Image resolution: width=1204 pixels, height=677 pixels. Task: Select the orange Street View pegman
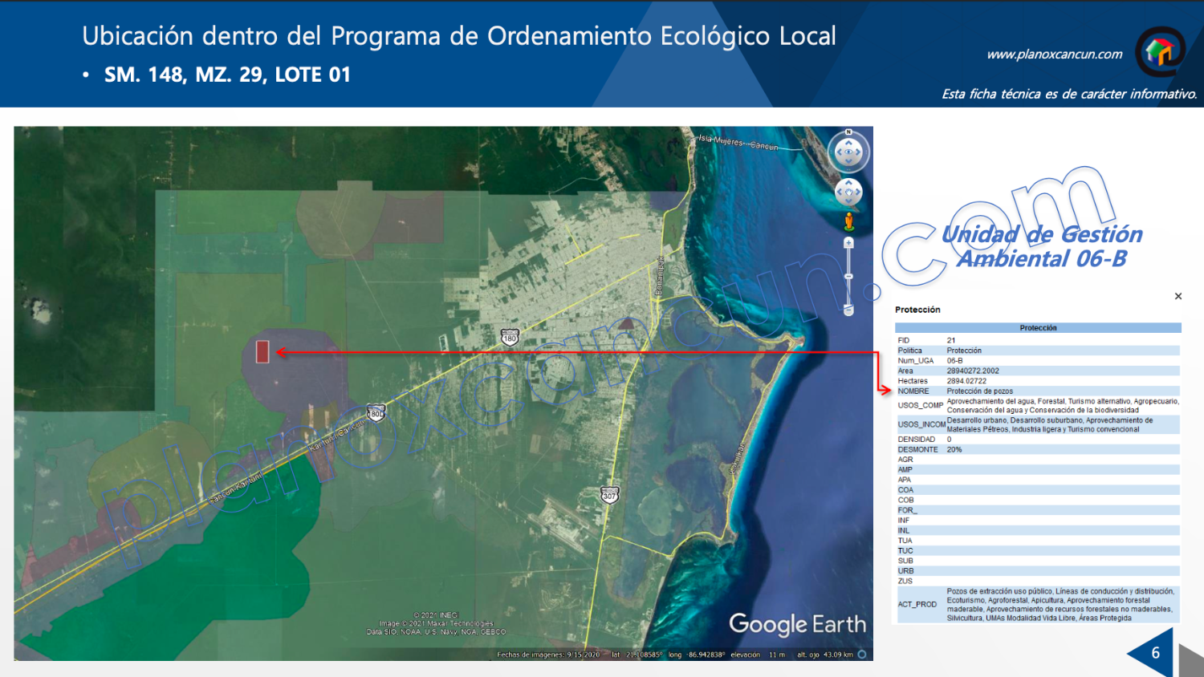coord(848,221)
